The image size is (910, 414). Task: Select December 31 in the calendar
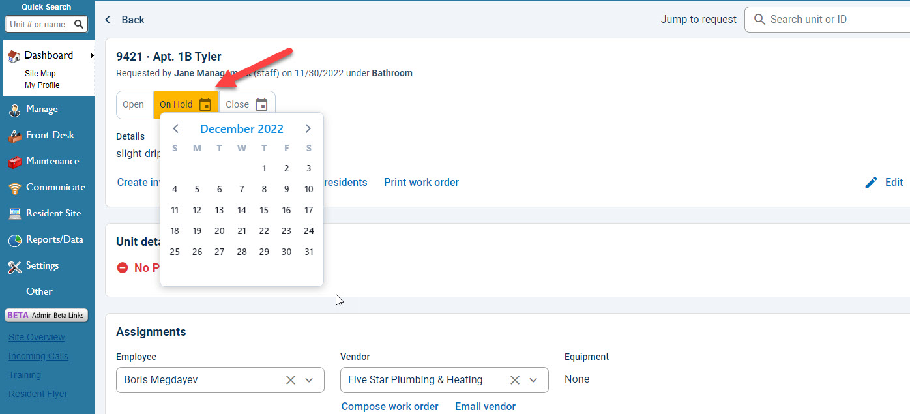pyautogui.click(x=309, y=252)
